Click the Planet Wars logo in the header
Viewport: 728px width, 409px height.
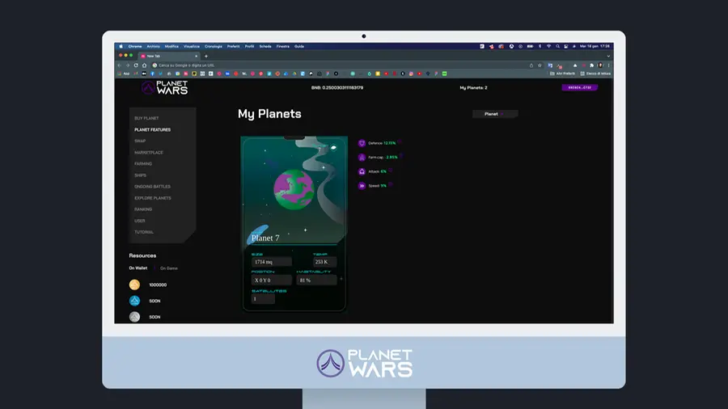165,87
